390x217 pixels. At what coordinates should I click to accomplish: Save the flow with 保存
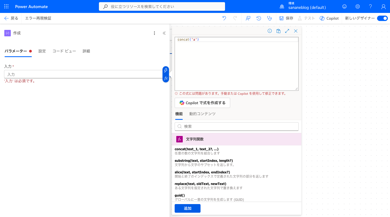tap(286, 18)
